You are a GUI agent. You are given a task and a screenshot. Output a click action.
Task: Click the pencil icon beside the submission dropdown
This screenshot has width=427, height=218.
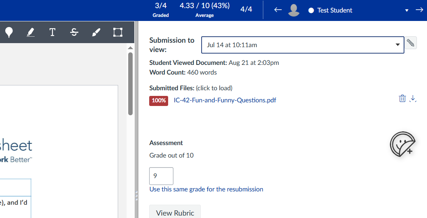point(410,43)
